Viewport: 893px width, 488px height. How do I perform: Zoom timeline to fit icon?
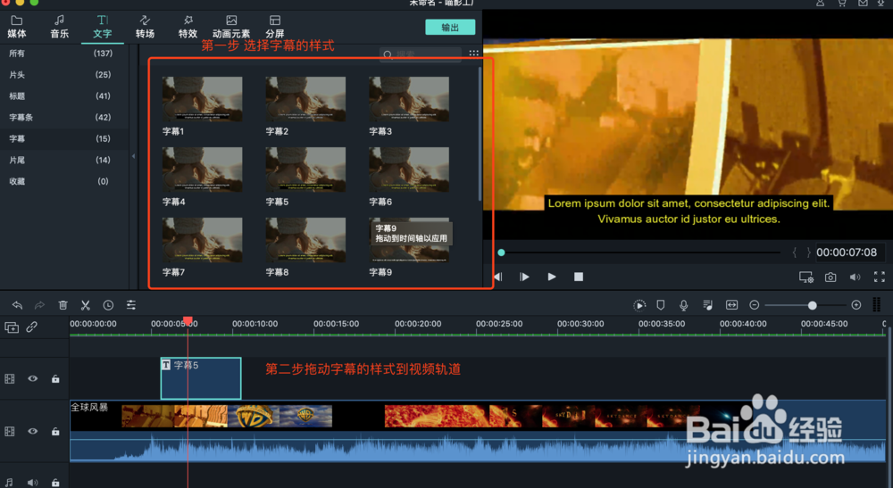[x=732, y=305]
